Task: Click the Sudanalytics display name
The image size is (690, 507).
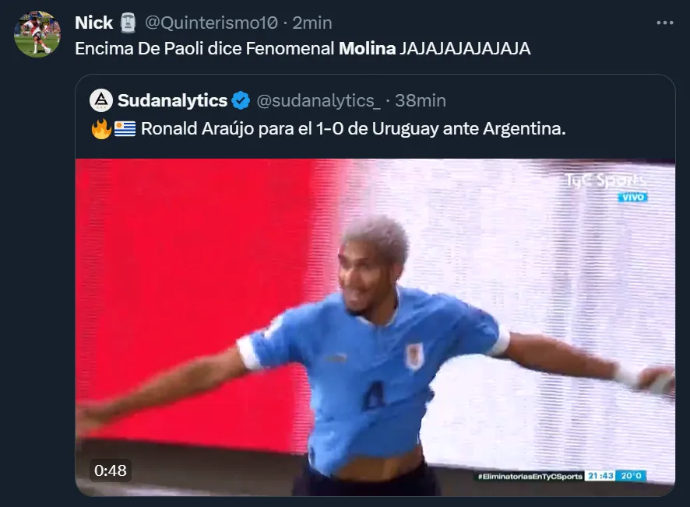Action: [173, 100]
